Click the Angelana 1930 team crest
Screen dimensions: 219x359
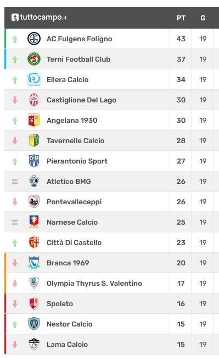coord(34,120)
